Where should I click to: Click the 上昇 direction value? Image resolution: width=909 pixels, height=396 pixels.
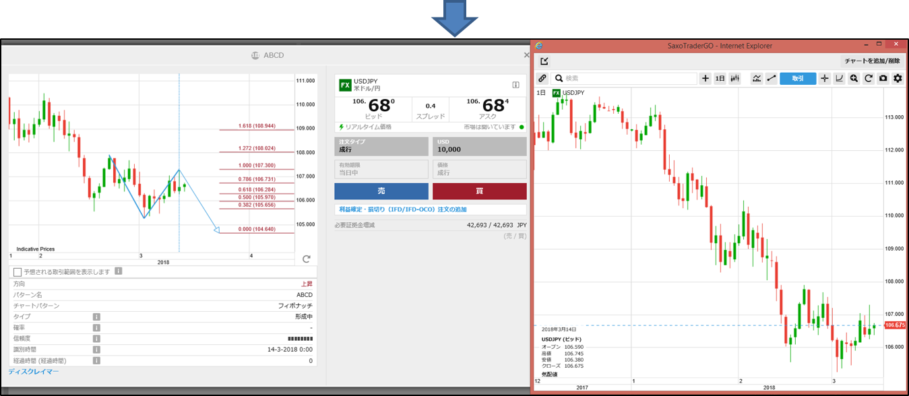[307, 284]
